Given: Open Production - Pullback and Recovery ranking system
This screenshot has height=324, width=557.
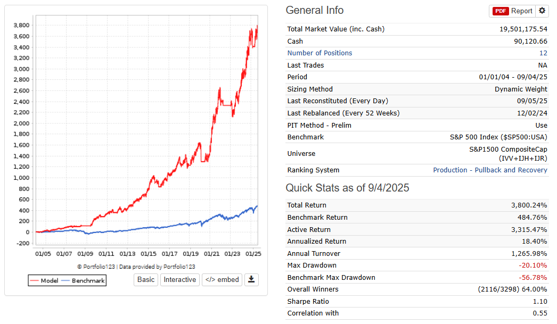Looking at the screenshot, I should (490, 170).
